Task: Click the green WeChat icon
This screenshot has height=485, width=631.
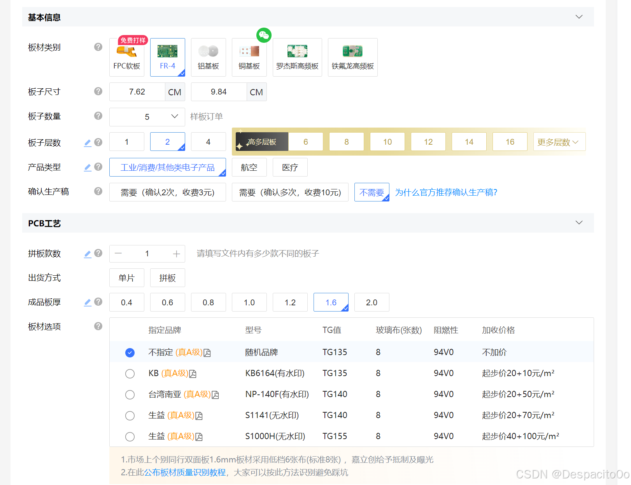Action: (x=264, y=35)
